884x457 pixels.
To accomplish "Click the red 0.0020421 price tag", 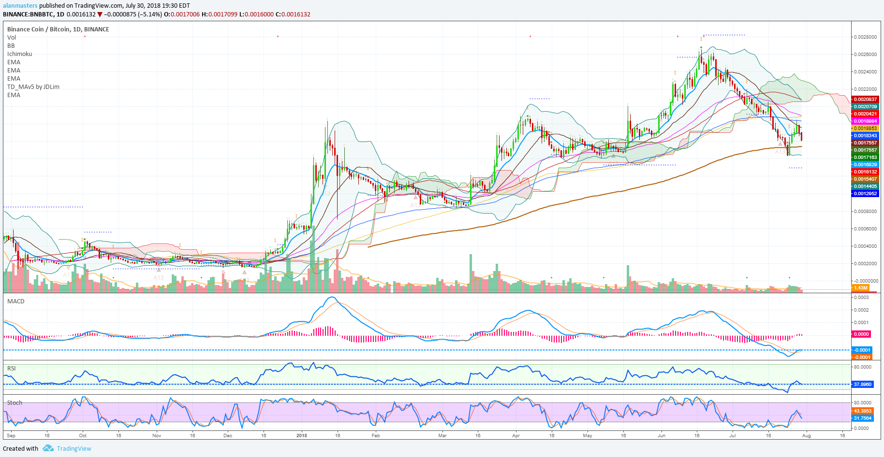I will tap(865, 114).
